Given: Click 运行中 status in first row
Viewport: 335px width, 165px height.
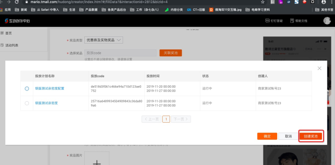Looking at the screenshot, I should pyautogui.click(x=207, y=89).
